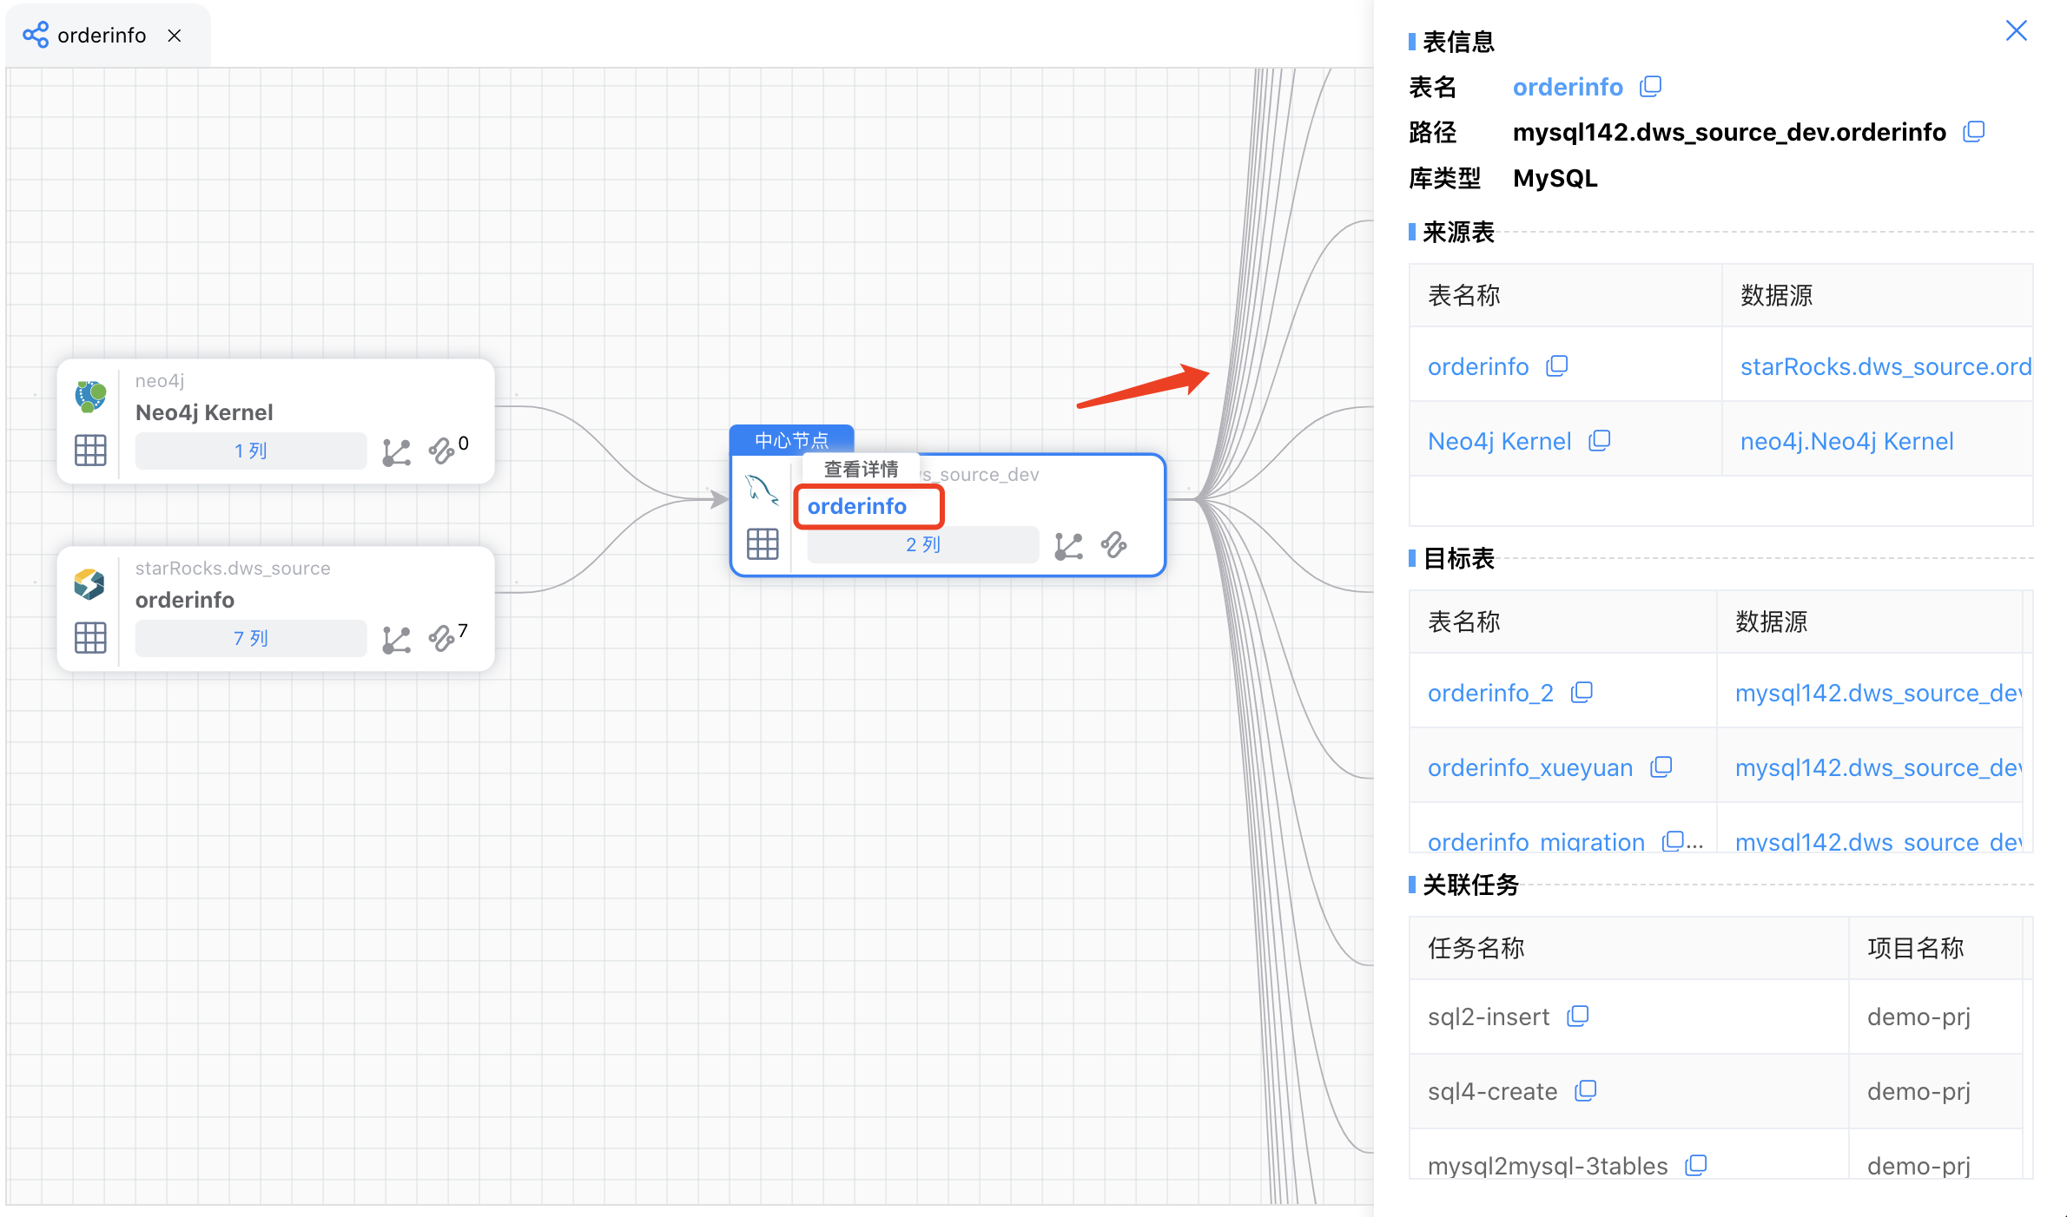Open starRocks.dws_source data source link
2067x1217 pixels.
pos(1885,366)
